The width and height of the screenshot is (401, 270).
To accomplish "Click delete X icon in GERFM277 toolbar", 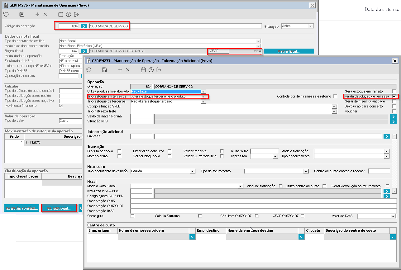I will tap(127, 70).
